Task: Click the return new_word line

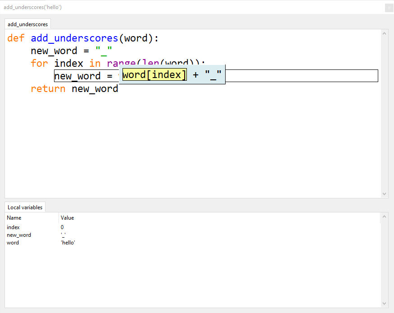Action: [74, 89]
